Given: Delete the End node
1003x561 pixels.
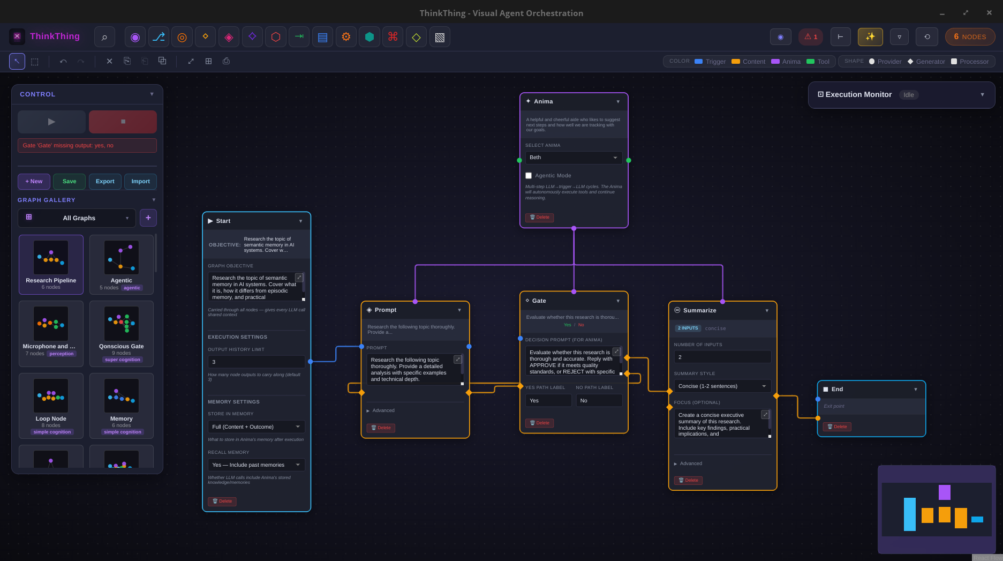Looking at the screenshot, I should pyautogui.click(x=837, y=427).
